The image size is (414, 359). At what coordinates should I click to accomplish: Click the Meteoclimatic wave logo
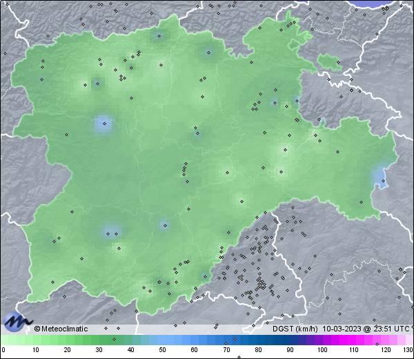17,322
